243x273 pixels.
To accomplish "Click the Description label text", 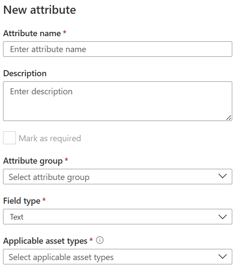I will (25, 74).
